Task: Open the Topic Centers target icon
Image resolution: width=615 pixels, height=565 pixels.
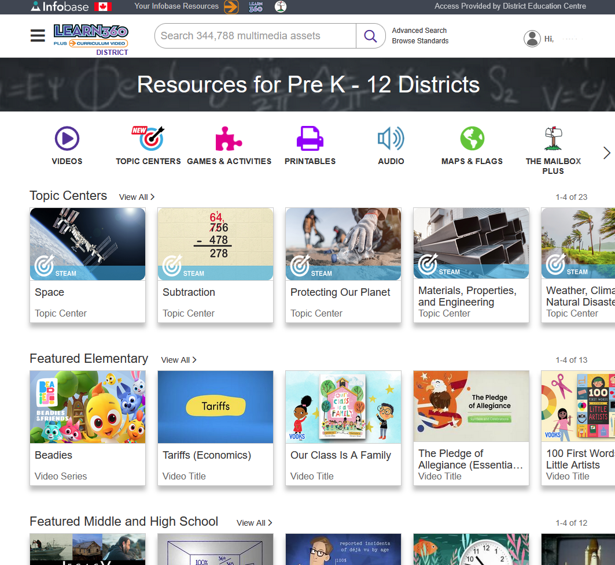Action: coord(149,138)
